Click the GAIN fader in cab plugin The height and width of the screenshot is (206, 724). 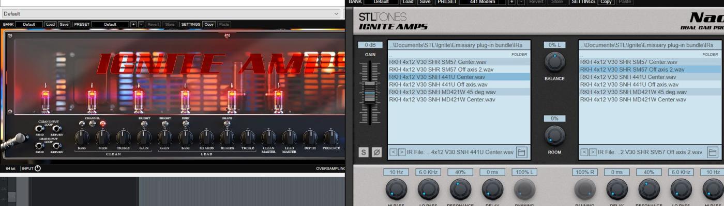coord(370,93)
